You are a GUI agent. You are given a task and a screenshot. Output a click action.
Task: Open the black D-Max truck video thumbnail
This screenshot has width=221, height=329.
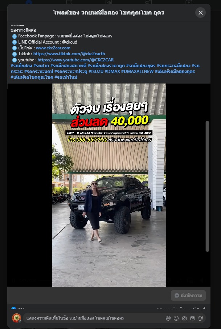[x=109, y=185]
